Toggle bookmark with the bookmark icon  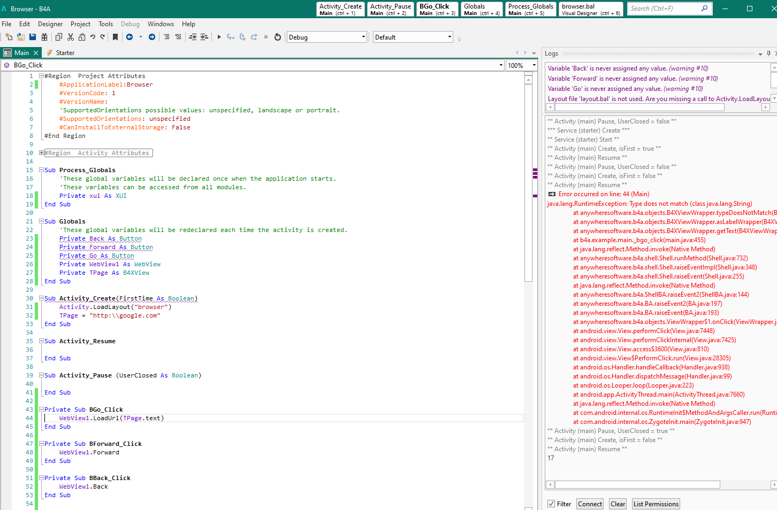tap(115, 37)
